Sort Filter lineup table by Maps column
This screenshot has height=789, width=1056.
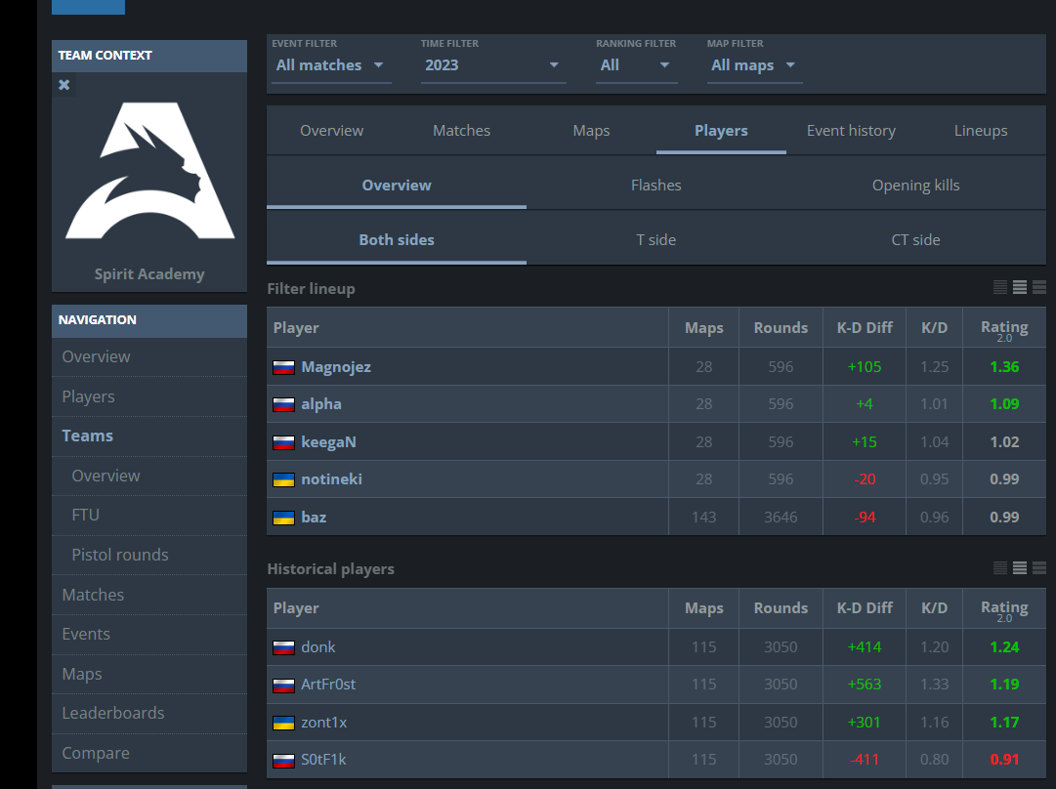point(703,328)
